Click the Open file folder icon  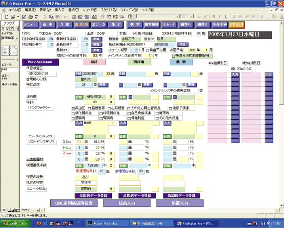(12, 17)
